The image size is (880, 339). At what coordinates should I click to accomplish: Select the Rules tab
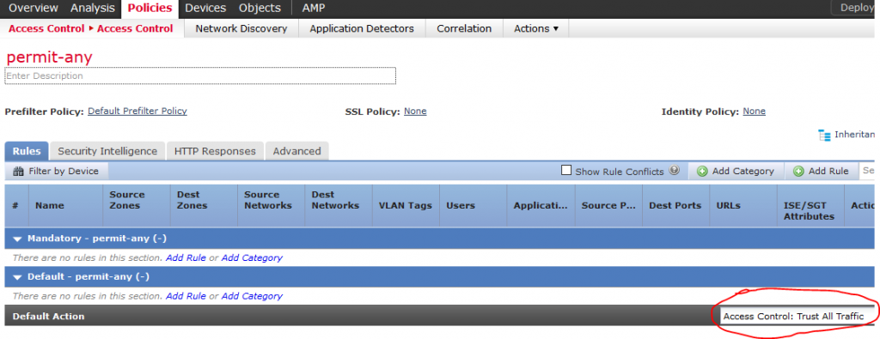[x=27, y=151]
